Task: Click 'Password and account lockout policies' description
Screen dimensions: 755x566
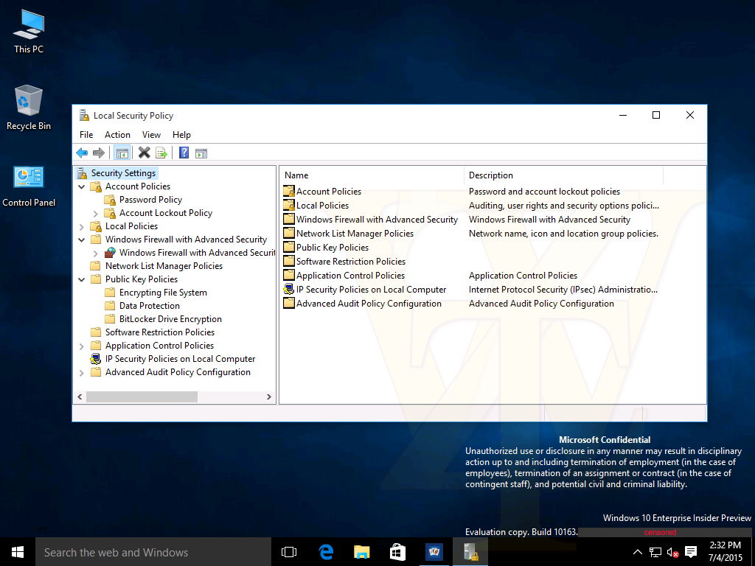Action: click(544, 192)
